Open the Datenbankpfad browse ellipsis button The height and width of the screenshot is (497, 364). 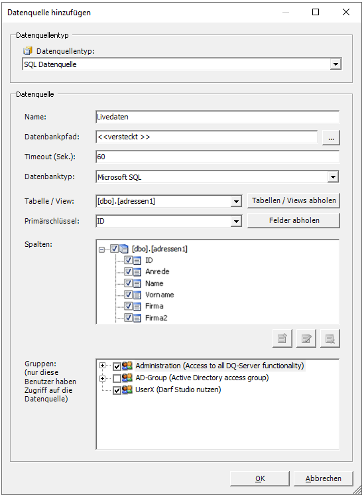(x=331, y=138)
